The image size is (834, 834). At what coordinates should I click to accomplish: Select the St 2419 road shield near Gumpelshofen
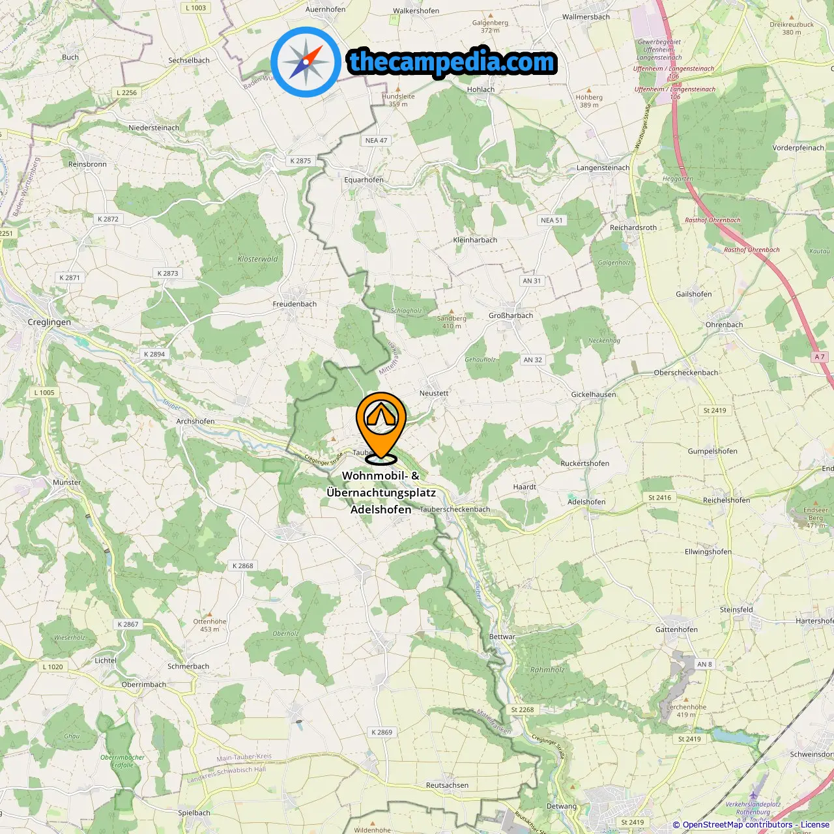(x=714, y=410)
